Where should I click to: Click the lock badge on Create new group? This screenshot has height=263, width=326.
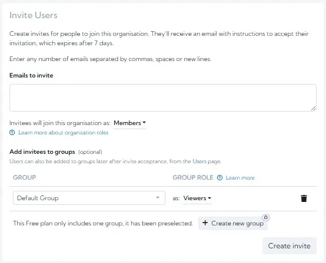pos(266,217)
